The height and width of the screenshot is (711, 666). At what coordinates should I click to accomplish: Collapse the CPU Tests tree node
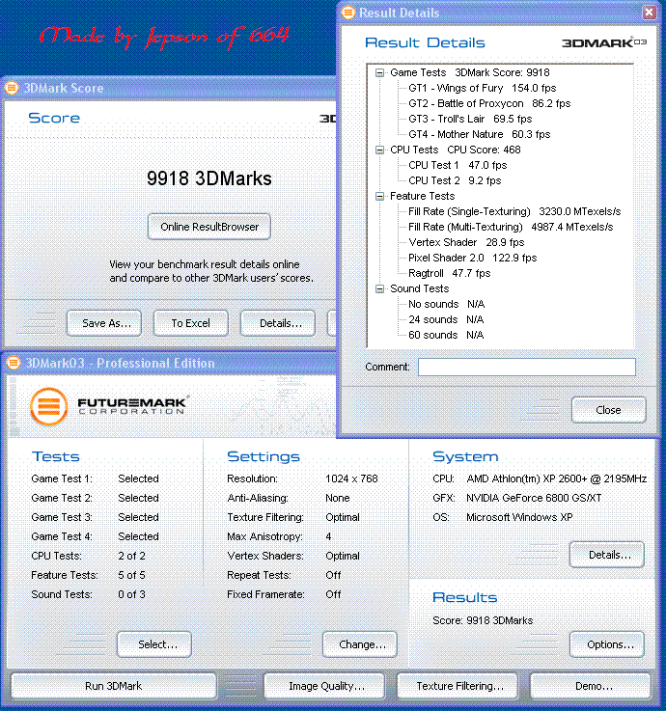pyautogui.click(x=379, y=150)
